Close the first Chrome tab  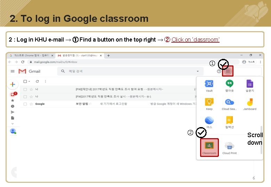pos(52,55)
